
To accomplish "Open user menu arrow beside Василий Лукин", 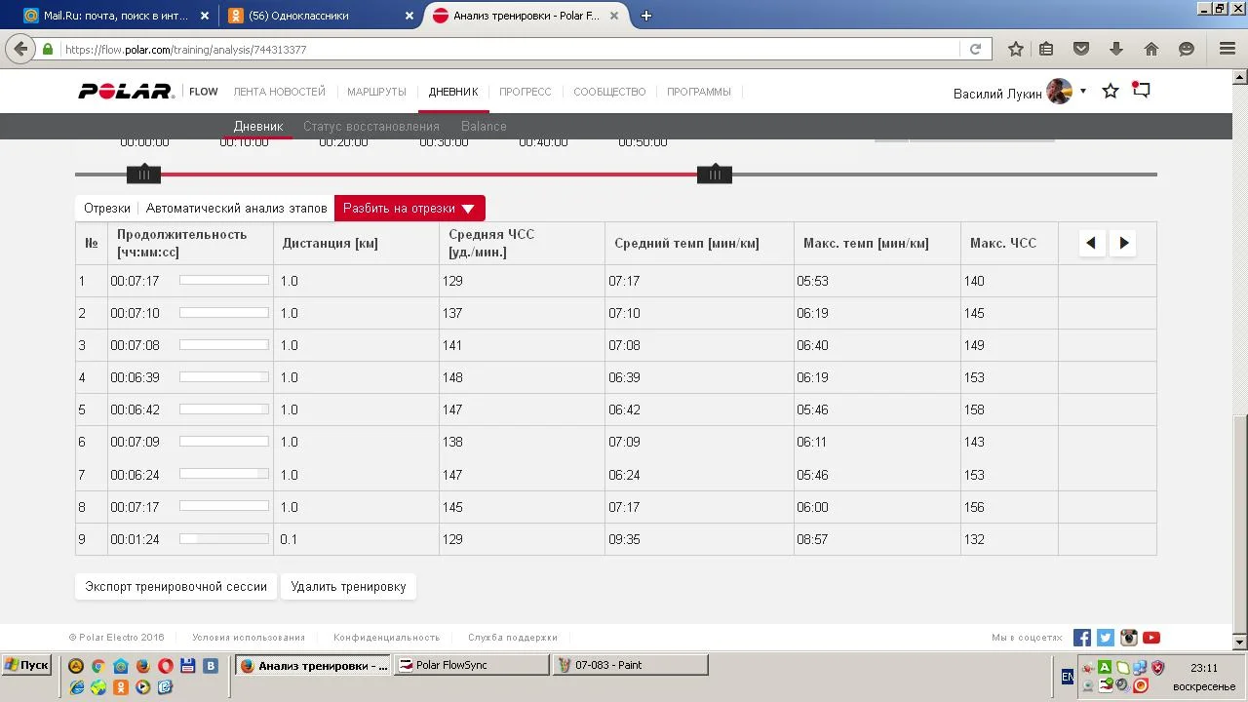I will click(x=1083, y=91).
